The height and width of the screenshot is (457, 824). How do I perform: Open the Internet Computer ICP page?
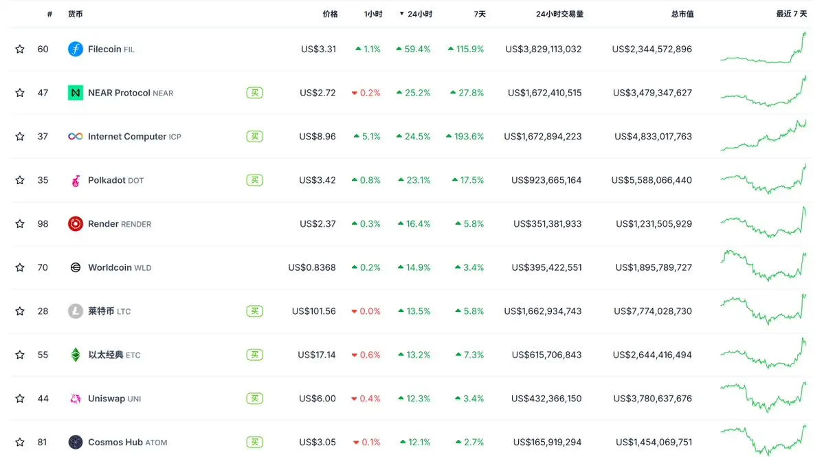point(135,136)
